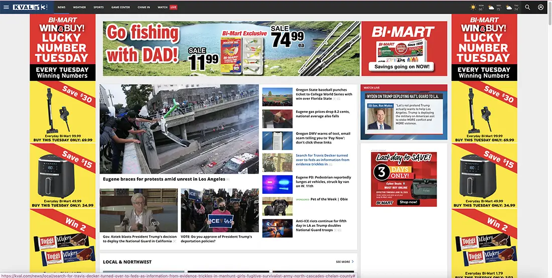Viewport: 552px width, 278px height.
Task: Click the right Save $15 air fryer ad
Action: point(484,175)
